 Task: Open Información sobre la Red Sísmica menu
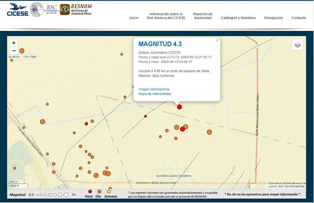point(166,16)
